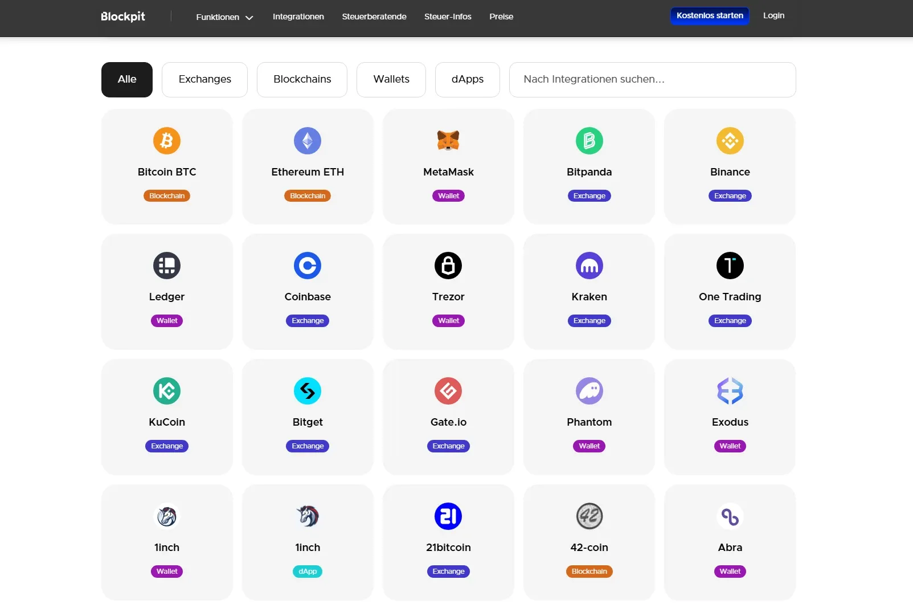
Task: Click the Exchange tag under KuCoin
Action: 167,446
